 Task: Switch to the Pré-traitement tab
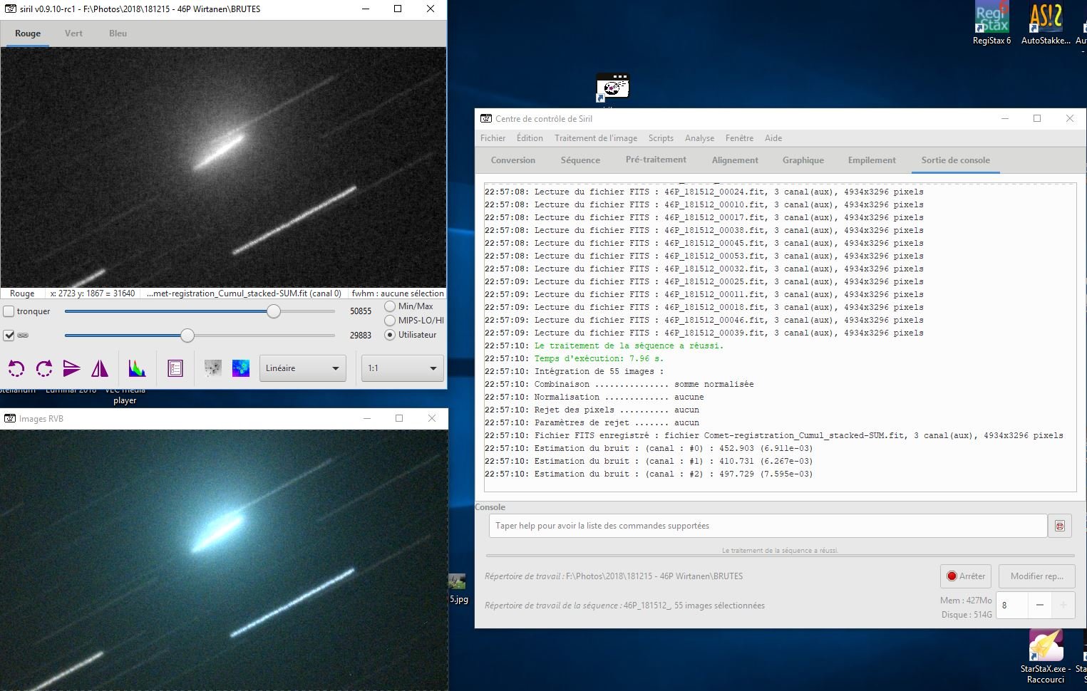point(656,160)
